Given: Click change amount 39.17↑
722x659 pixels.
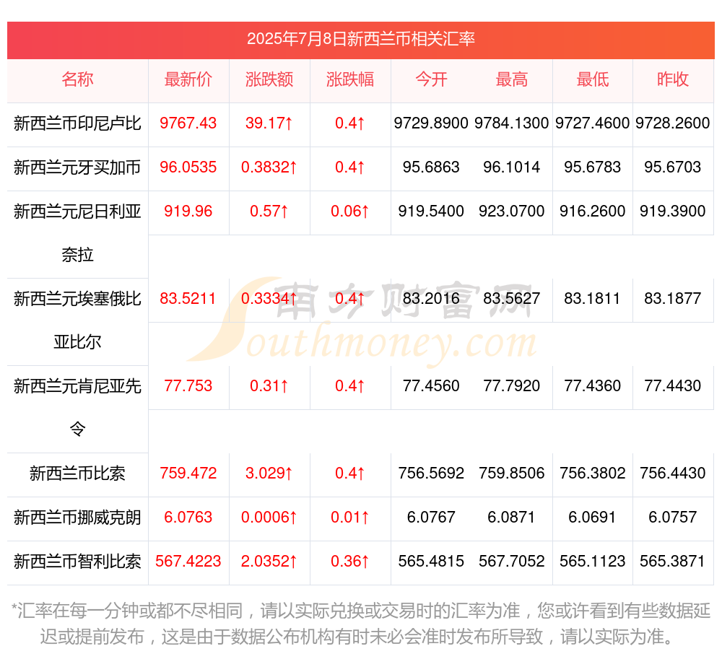Looking at the screenshot, I should point(269,123).
